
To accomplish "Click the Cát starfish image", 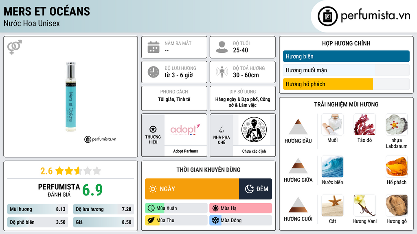I will point(332,205).
